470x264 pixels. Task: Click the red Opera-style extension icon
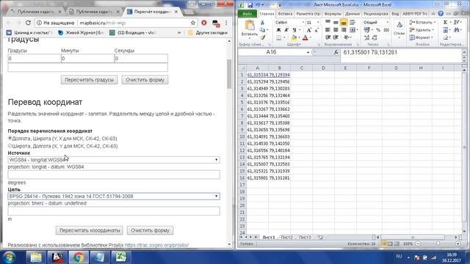pyautogui.click(x=204, y=23)
